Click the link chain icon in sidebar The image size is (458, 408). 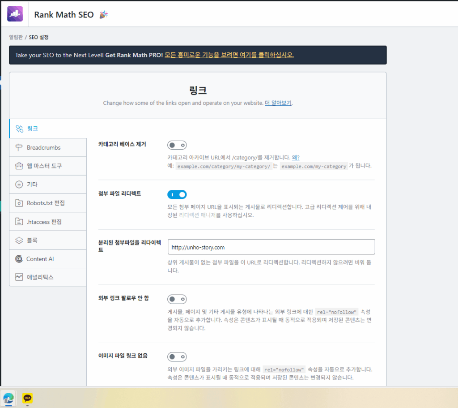pyautogui.click(x=19, y=129)
